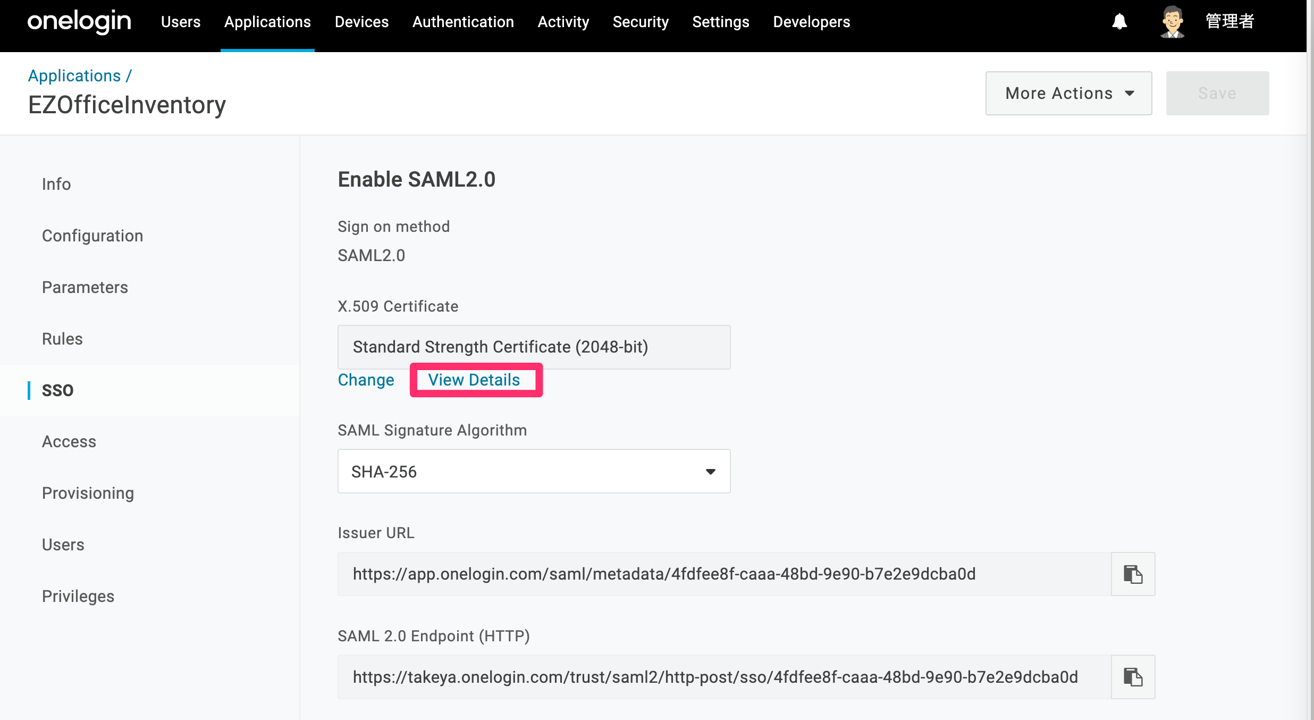Open the Devices menu
The width and height of the screenshot is (1314, 720).
pos(361,22)
